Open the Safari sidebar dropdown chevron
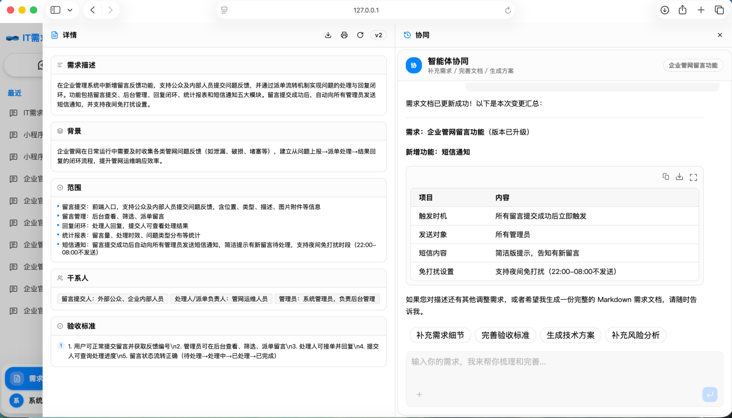The height and width of the screenshot is (418, 732). (70, 10)
